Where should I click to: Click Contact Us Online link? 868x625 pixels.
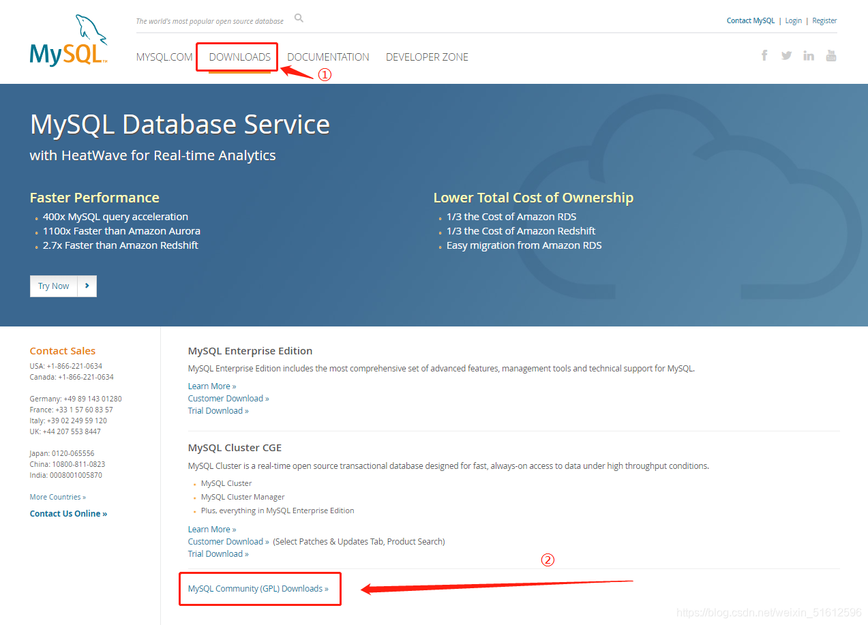click(68, 514)
